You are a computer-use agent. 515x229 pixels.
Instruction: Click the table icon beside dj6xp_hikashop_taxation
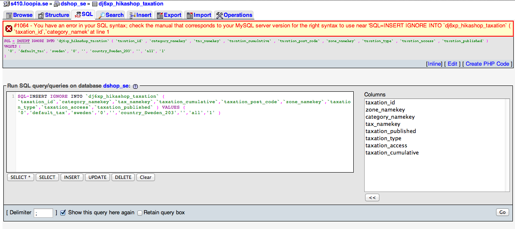(94, 4)
